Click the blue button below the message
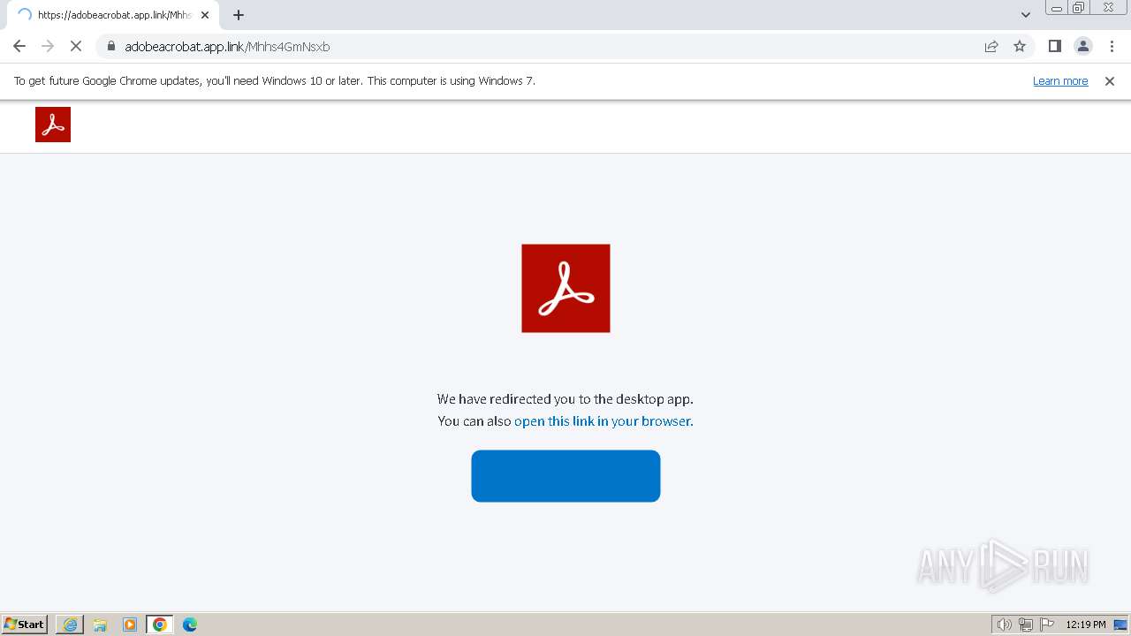Viewport: 1131px width, 636px height. point(565,476)
